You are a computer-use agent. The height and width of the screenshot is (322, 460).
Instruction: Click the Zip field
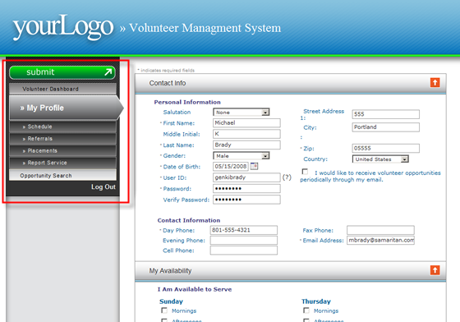point(385,148)
